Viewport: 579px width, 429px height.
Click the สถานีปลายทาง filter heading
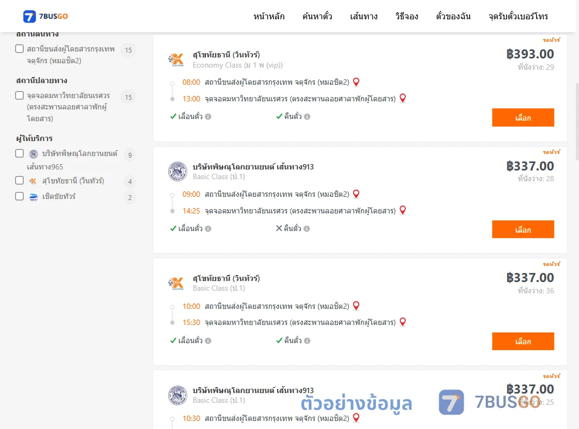point(42,80)
